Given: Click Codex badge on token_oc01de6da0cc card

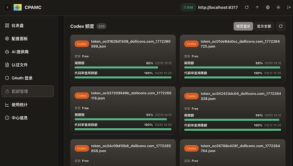Looking at the screenshot, I should [x=191, y=44].
